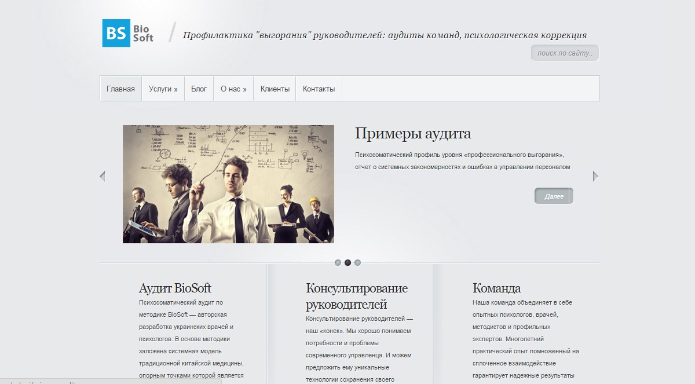The height and width of the screenshot is (384, 695).
Task: Expand the Услуги dropdown menu
Action: [x=163, y=89]
